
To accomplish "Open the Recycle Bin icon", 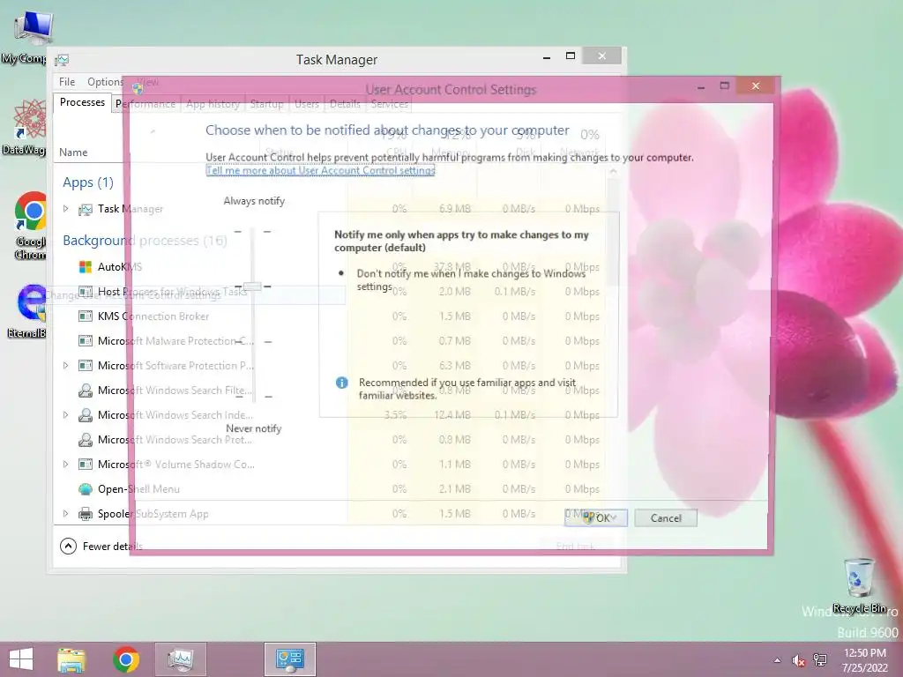I will pos(859,585).
